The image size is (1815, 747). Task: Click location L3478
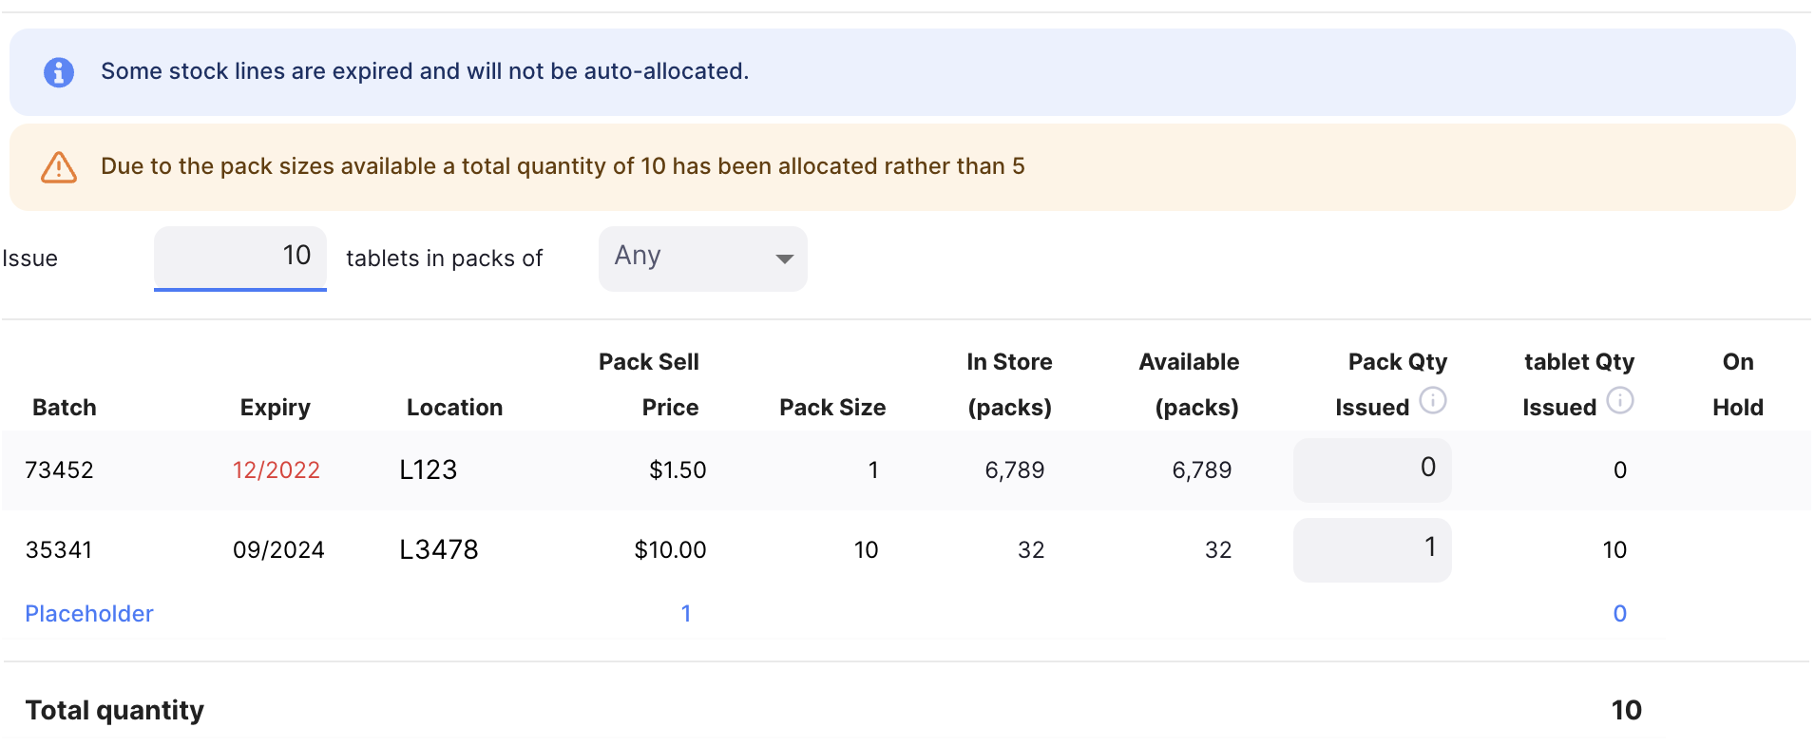pyautogui.click(x=439, y=550)
